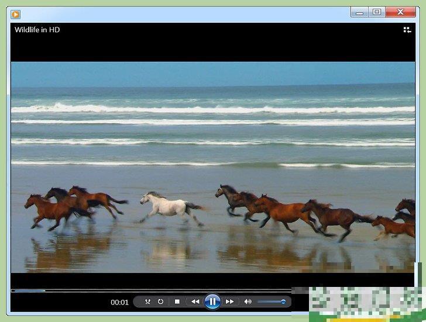426x322 pixels.
Task: Click the 00:01 elapsed time display
Action: click(119, 302)
